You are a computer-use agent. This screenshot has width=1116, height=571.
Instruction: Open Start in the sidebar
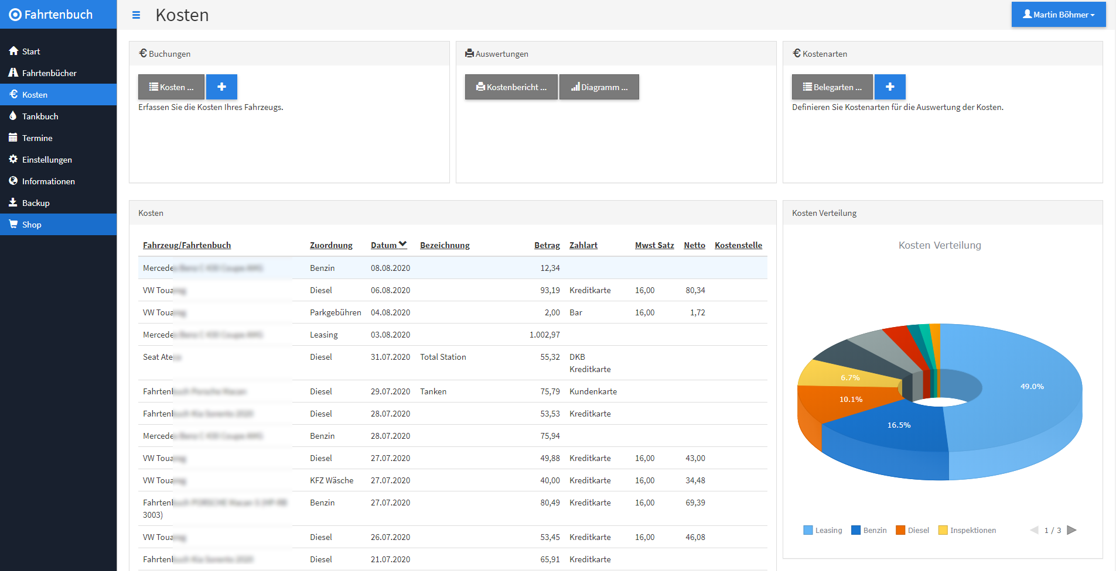58,51
